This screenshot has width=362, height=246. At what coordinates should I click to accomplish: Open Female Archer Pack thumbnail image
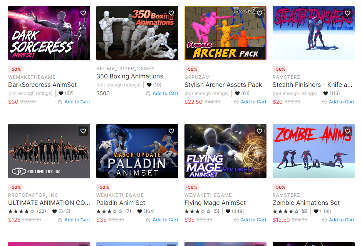[x=225, y=33]
